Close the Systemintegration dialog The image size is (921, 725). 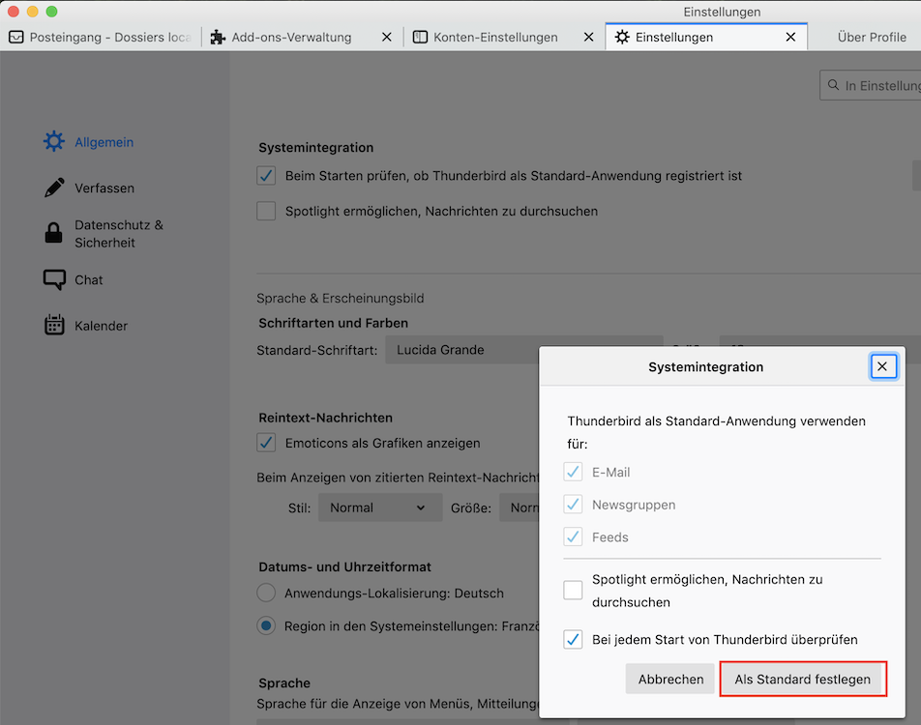(x=882, y=366)
